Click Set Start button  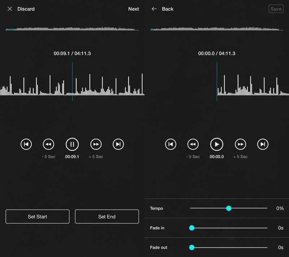(x=38, y=217)
